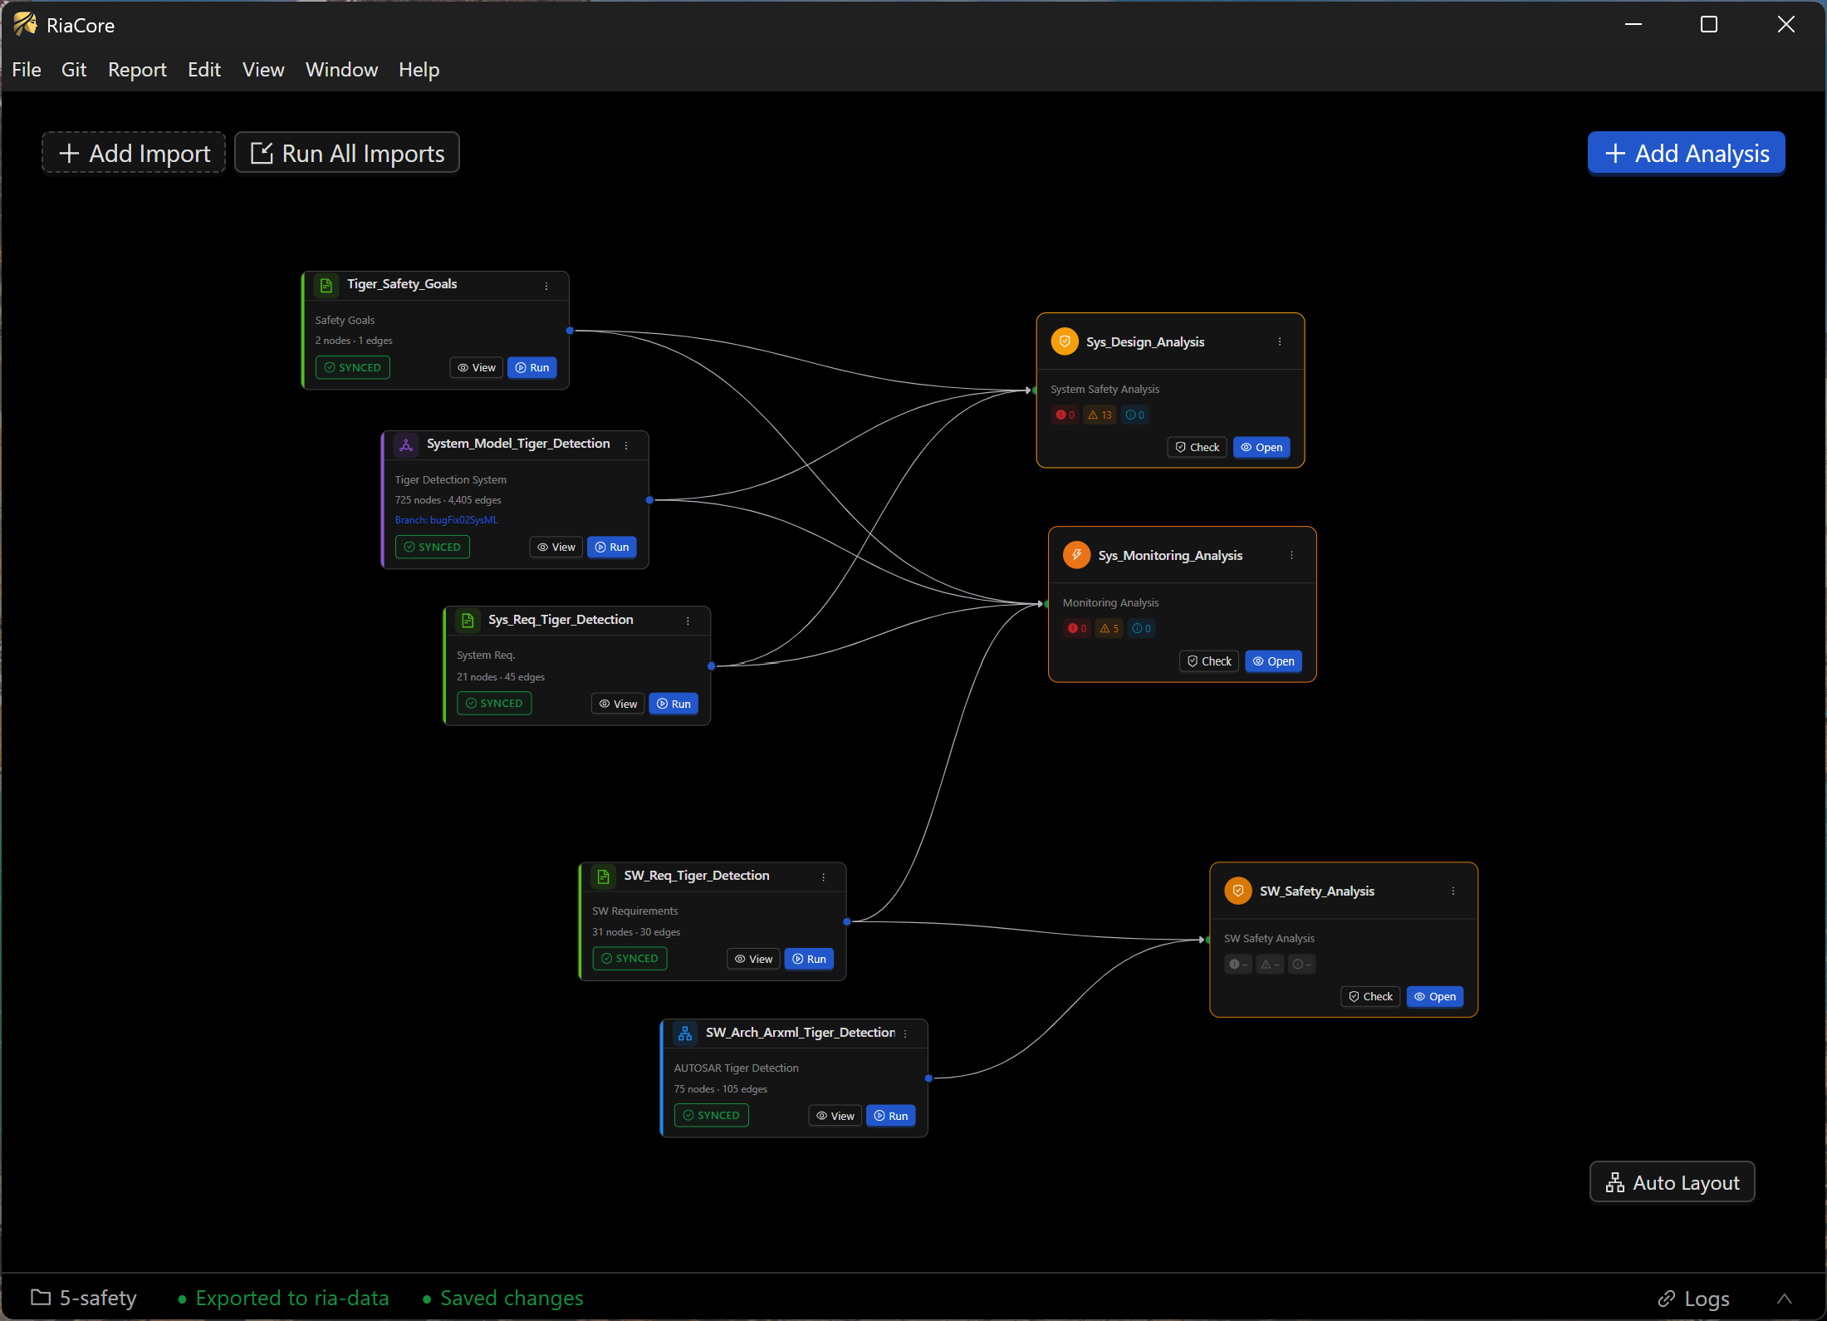This screenshot has width=1827, height=1321.
Task: View the SW_Arch_Arxml_Tiger_Detection import
Action: point(835,1116)
